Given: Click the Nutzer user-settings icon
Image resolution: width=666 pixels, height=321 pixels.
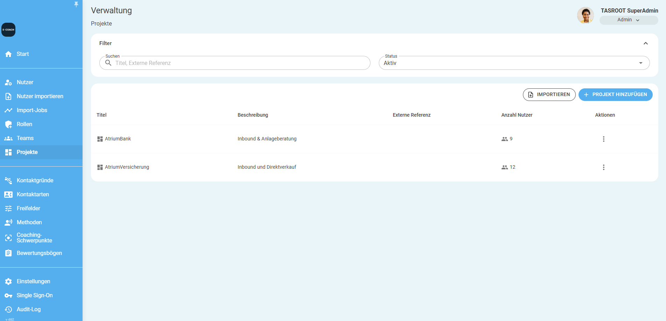Looking at the screenshot, I should tap(8, 82).
